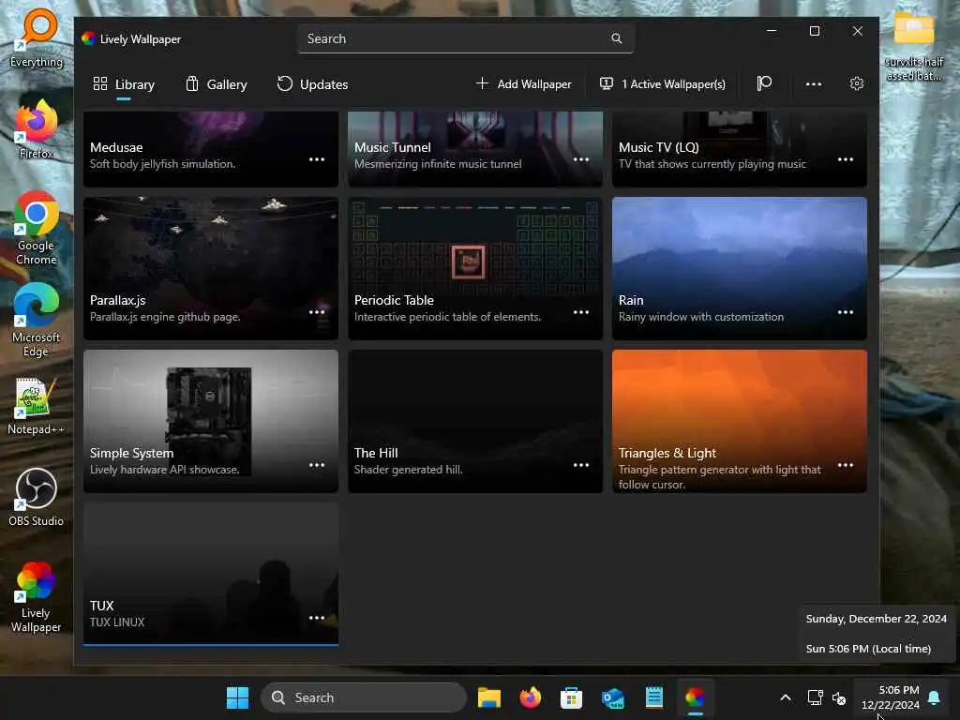Open options menu for Periodic Table wallpaper
Screen dimensions: 960x720
click(x=581, y=312)
